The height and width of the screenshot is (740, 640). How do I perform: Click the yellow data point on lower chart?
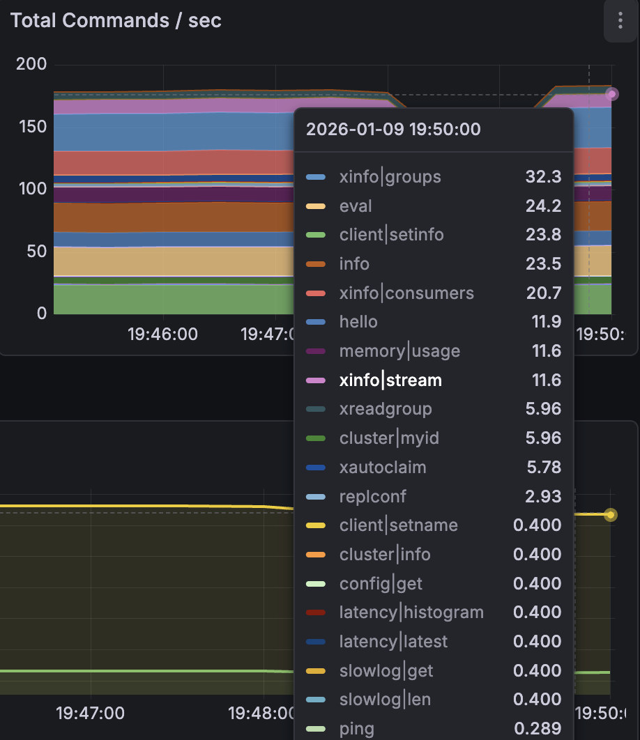click(x=611, y=515)
